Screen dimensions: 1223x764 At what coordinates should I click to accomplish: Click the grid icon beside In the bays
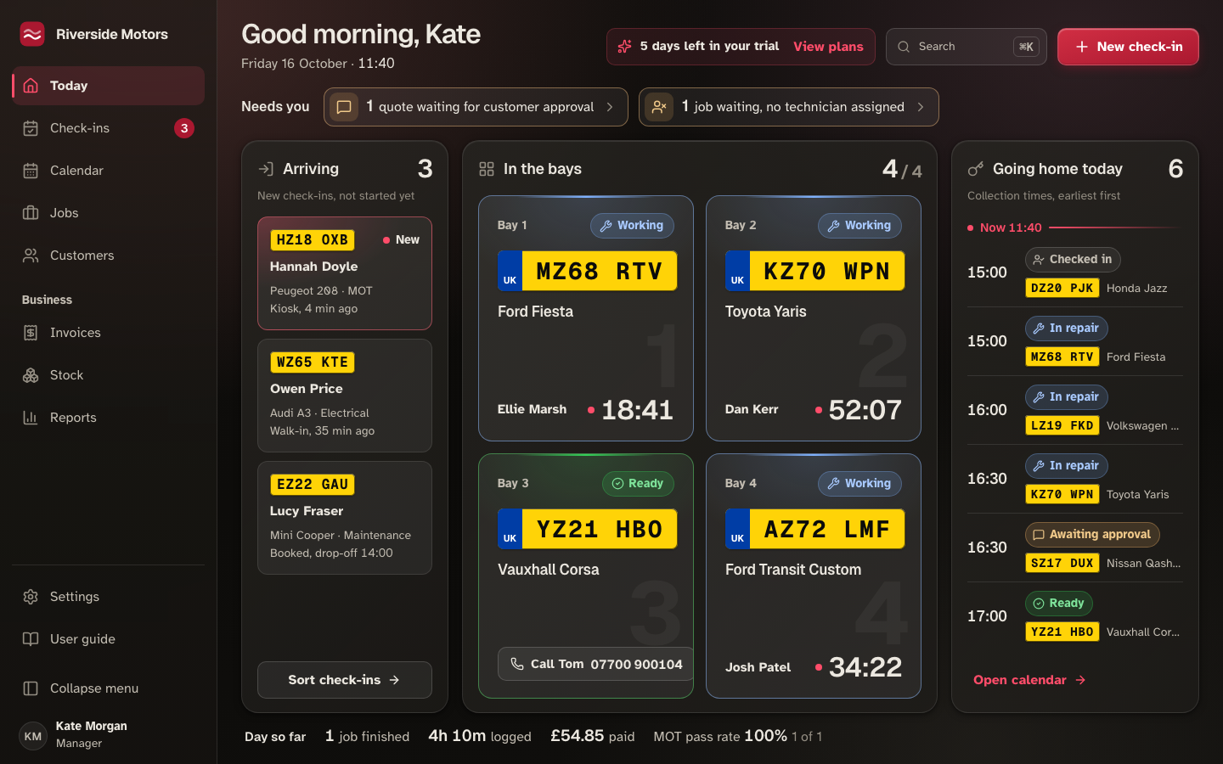(487, 169)
